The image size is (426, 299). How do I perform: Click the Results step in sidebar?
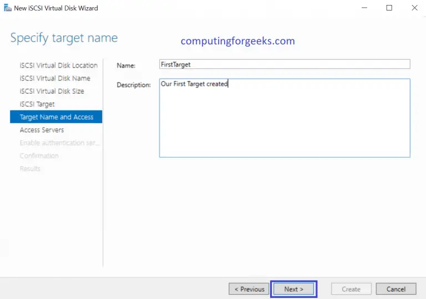[x=30, y=168]
